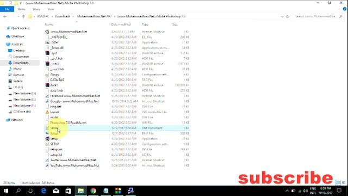The width and height of the screenshot is (348, 196).
Task: Select ASAD PC in navigation pane
Action: click(x=17, y=45)
